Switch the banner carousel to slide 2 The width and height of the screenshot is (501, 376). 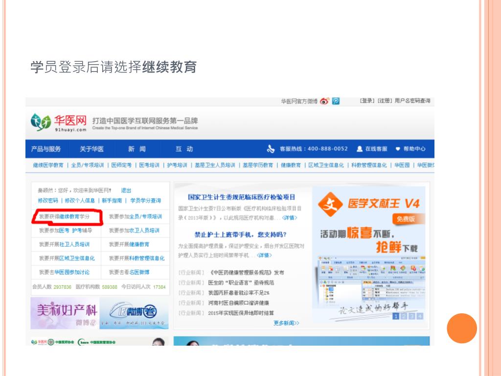tap(404, 316)
